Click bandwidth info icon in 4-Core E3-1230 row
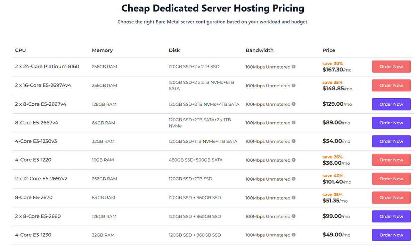The image size is (417, 245). click(x=294, y=235)
